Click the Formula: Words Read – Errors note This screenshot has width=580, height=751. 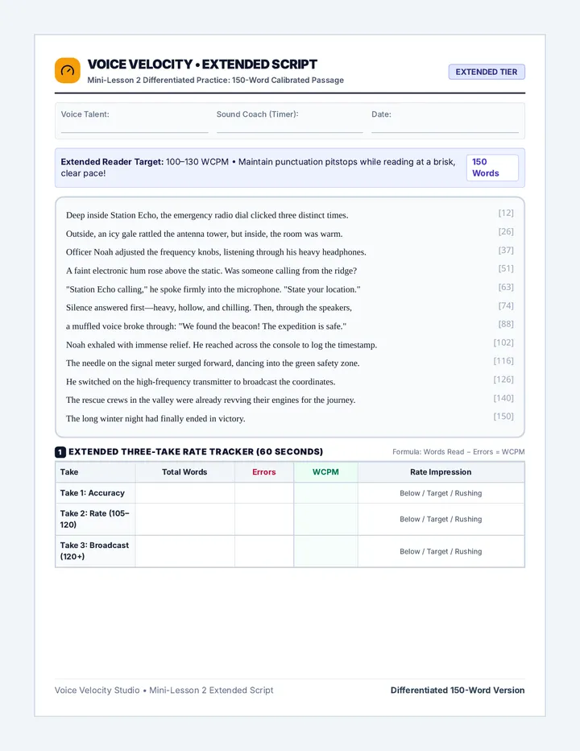coord(458,452)
